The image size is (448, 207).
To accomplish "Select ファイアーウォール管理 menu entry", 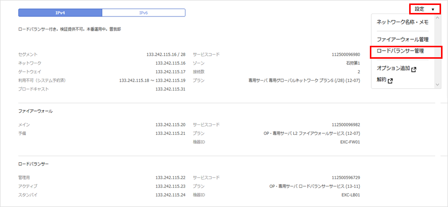I will (402, 39).
